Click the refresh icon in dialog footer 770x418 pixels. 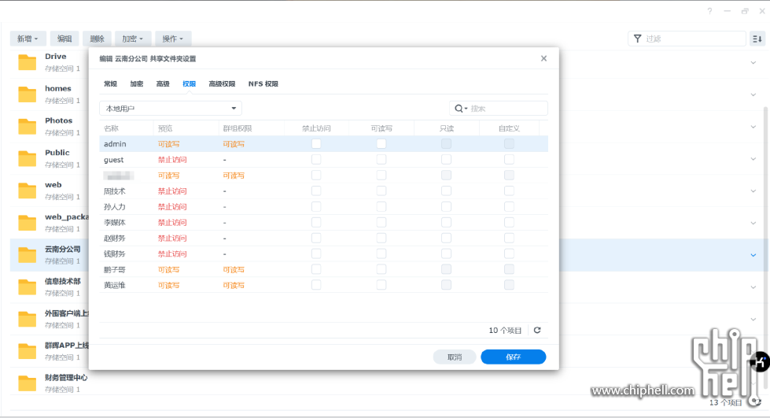coord(537,330)
